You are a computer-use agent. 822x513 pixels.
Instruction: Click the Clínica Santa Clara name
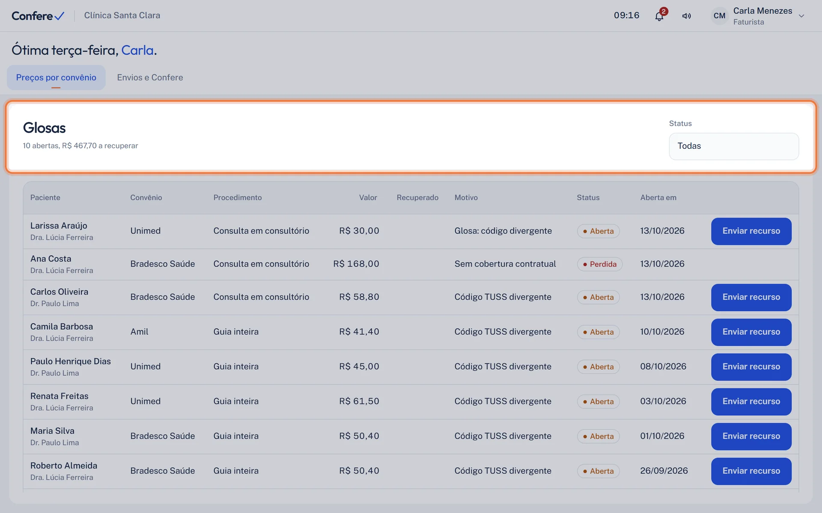point(122,15)
